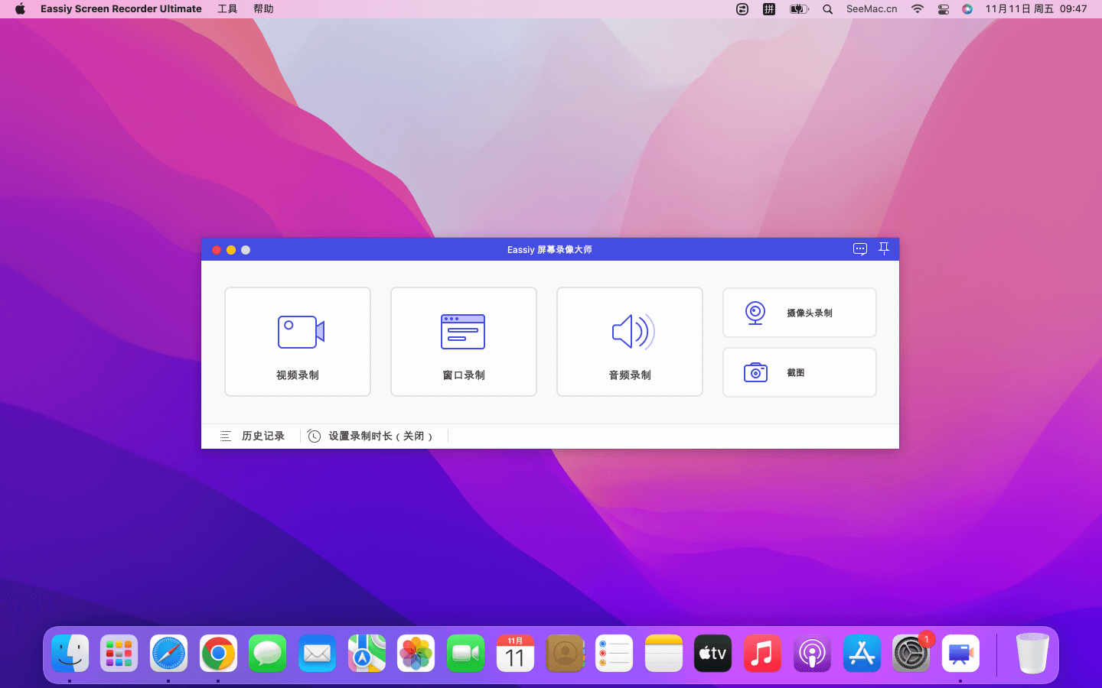Open 历史记录 recording history
1102x688 pixels.
tap(262, 436)
